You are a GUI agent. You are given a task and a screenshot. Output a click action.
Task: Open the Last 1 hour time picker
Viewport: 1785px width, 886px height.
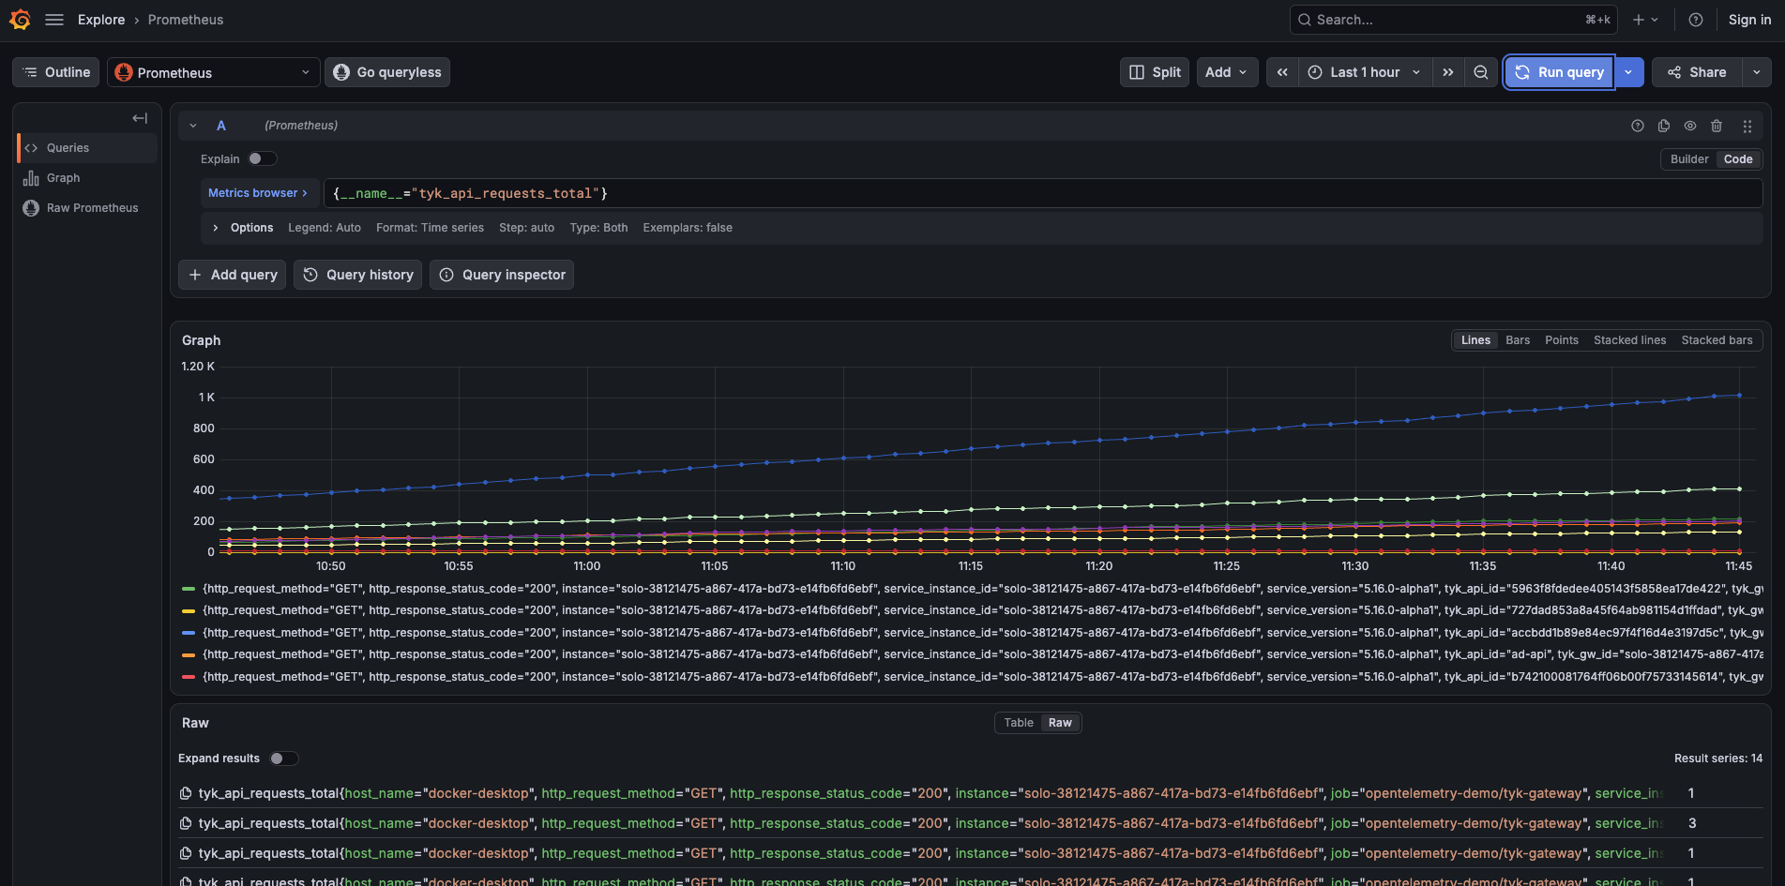pos(1365,72)
